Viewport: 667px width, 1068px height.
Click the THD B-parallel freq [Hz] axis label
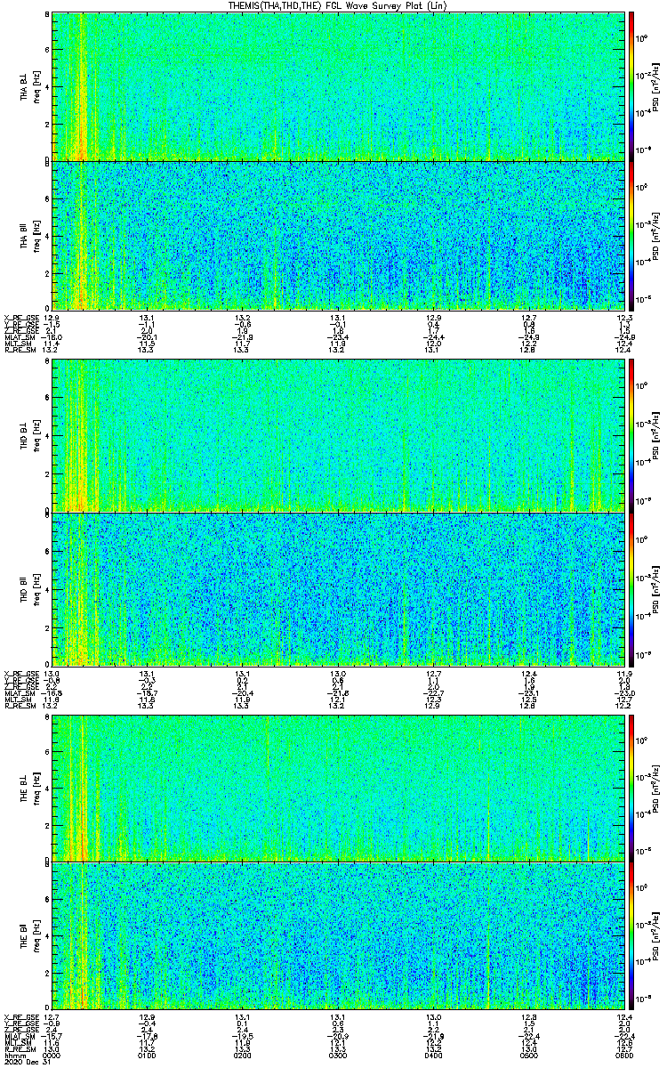point(36,588)
